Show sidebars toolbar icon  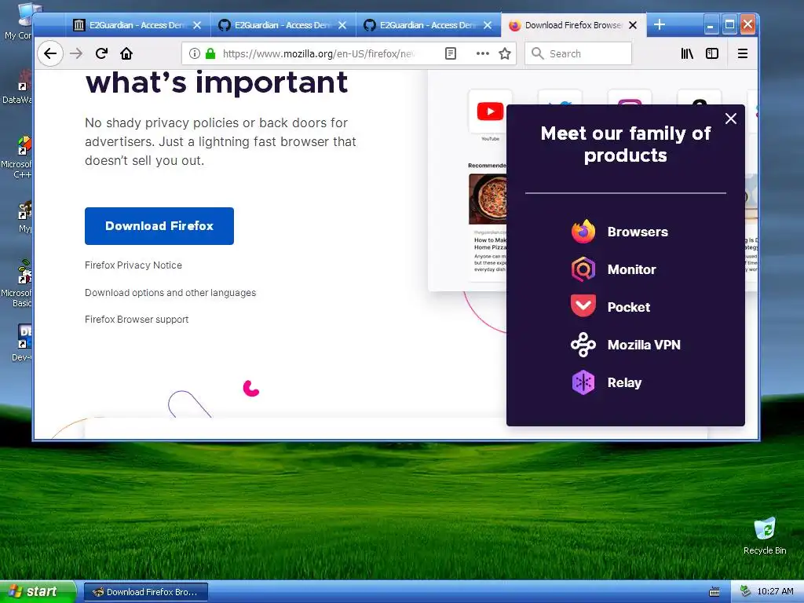711,53
